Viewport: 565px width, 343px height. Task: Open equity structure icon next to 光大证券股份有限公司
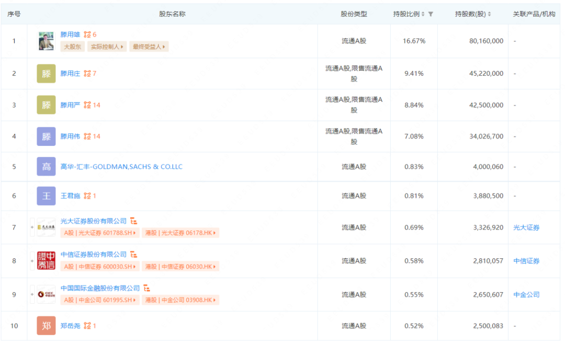[133, 221]
